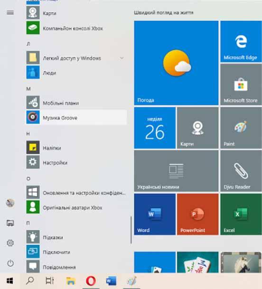This screenshot has height=289, width=262.
Task: Launch Компаньйон консолі Xbox icon
Action: point(33,28)
